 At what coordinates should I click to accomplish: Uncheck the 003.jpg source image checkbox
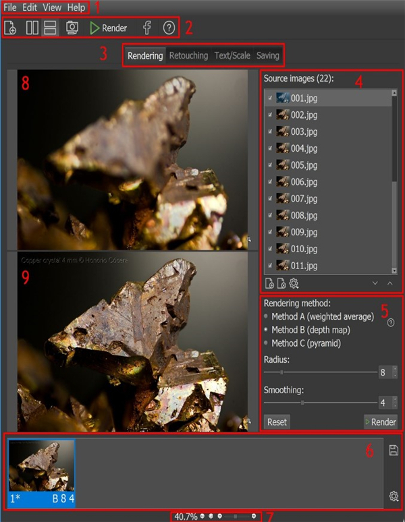click(x=271, y=132)
